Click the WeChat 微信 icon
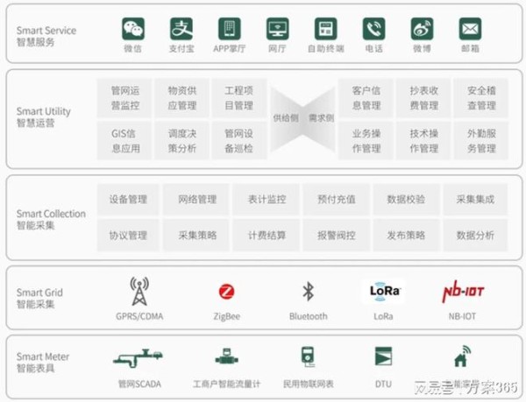 [x=133, y=29]
